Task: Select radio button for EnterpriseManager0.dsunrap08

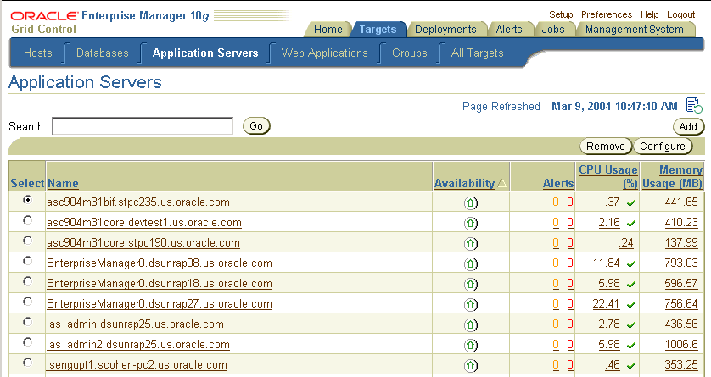Action: coord(28,261)
